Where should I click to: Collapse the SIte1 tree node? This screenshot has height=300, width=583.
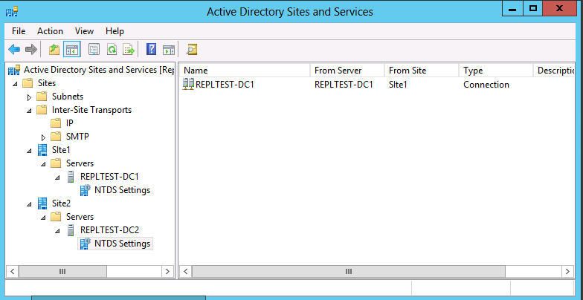pyautogui.click(x=30, y=151)
